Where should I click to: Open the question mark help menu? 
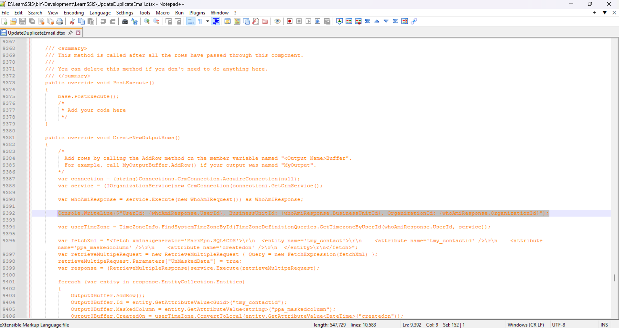235,13
